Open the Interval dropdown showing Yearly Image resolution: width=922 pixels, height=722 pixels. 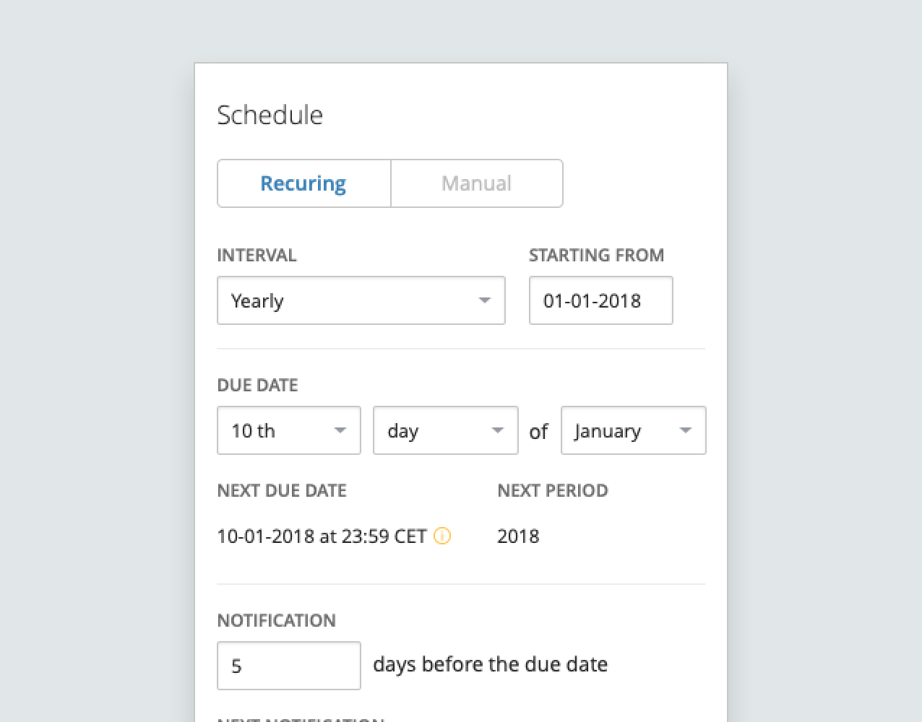tap(361, 300)
